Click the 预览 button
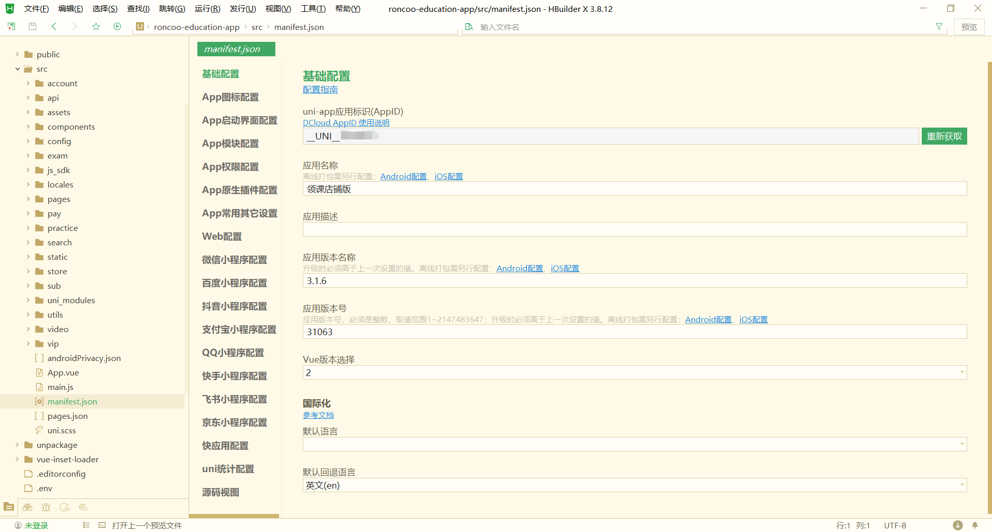Image resolution: width=992 pixels, height=532 pixels. pos(969,27)
